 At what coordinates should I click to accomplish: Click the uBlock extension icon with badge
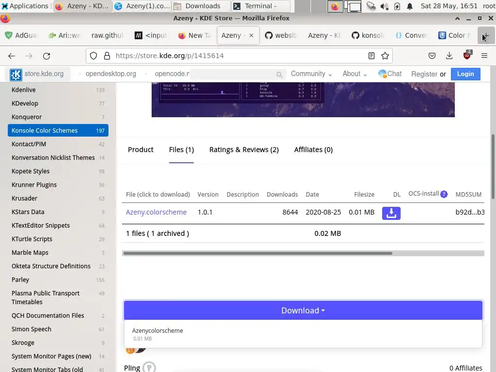click(x=467, y=55)
